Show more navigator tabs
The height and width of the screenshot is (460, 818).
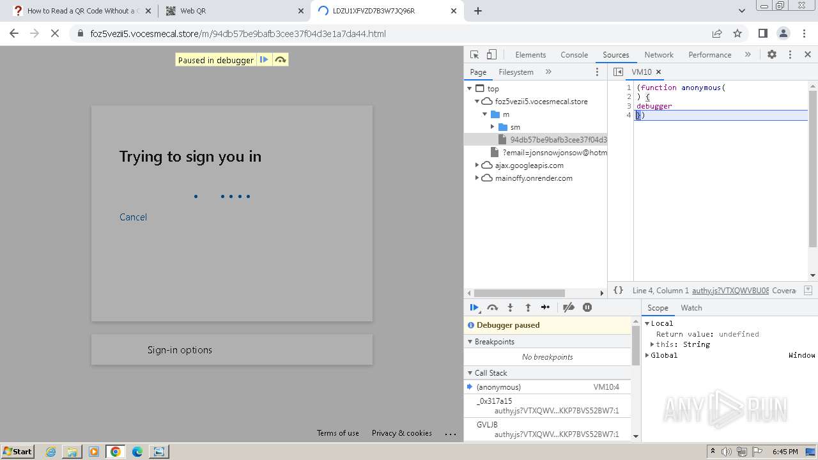coord(548,72)
